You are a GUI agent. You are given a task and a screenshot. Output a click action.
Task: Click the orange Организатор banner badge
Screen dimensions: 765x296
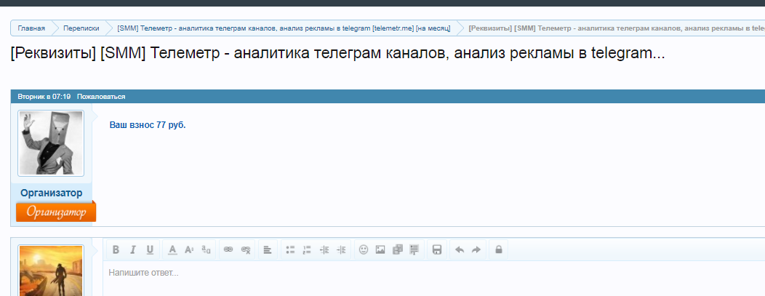pos(55,212)
